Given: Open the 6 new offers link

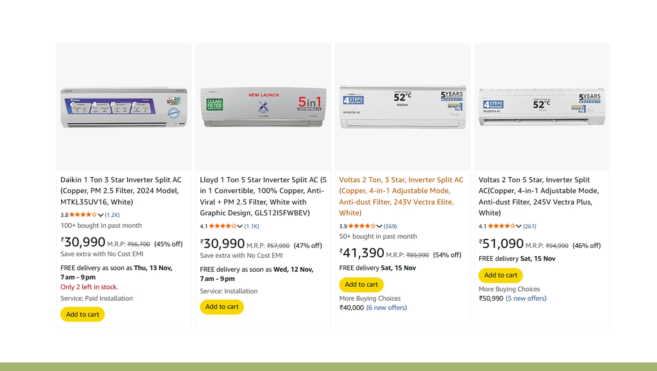Looking at the screenshot, I should (x=387, y=308).
